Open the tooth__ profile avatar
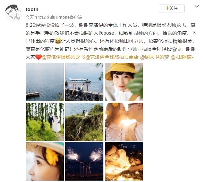This screenshot has width=204, height=182. pyautogui.click(x=14, y=13)
